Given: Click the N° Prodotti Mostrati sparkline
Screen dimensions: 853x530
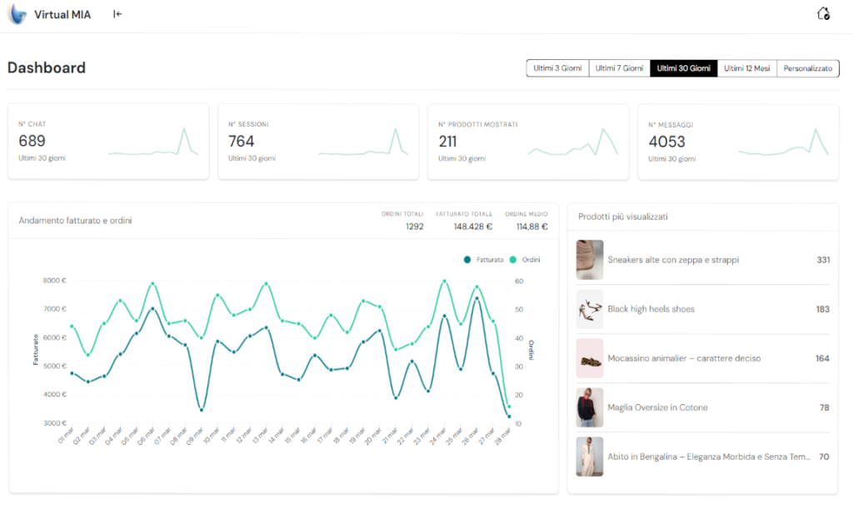Looking at the screenshot, I should (x=573, y=143).
